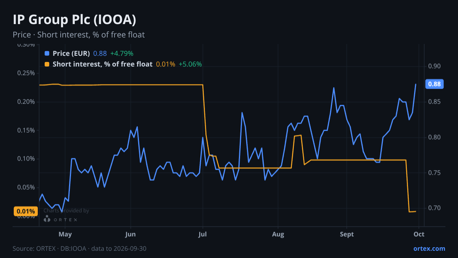Click the +5.06% short interest change value

tap(190, 64)
